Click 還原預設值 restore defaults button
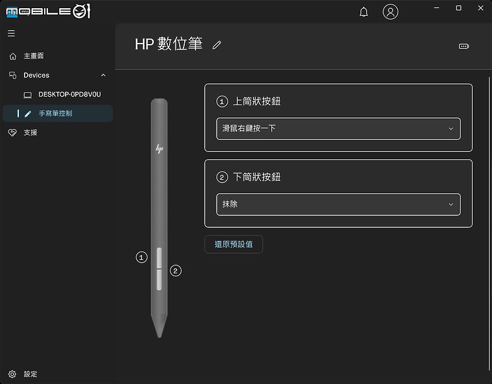The width and height of the screenshot is (492, 384). tap(233, 244)
